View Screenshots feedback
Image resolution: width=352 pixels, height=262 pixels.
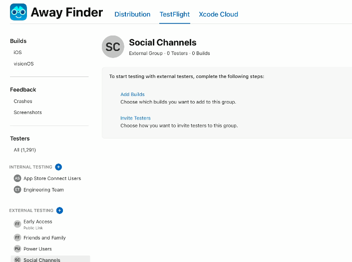click(x=27, y=112)
